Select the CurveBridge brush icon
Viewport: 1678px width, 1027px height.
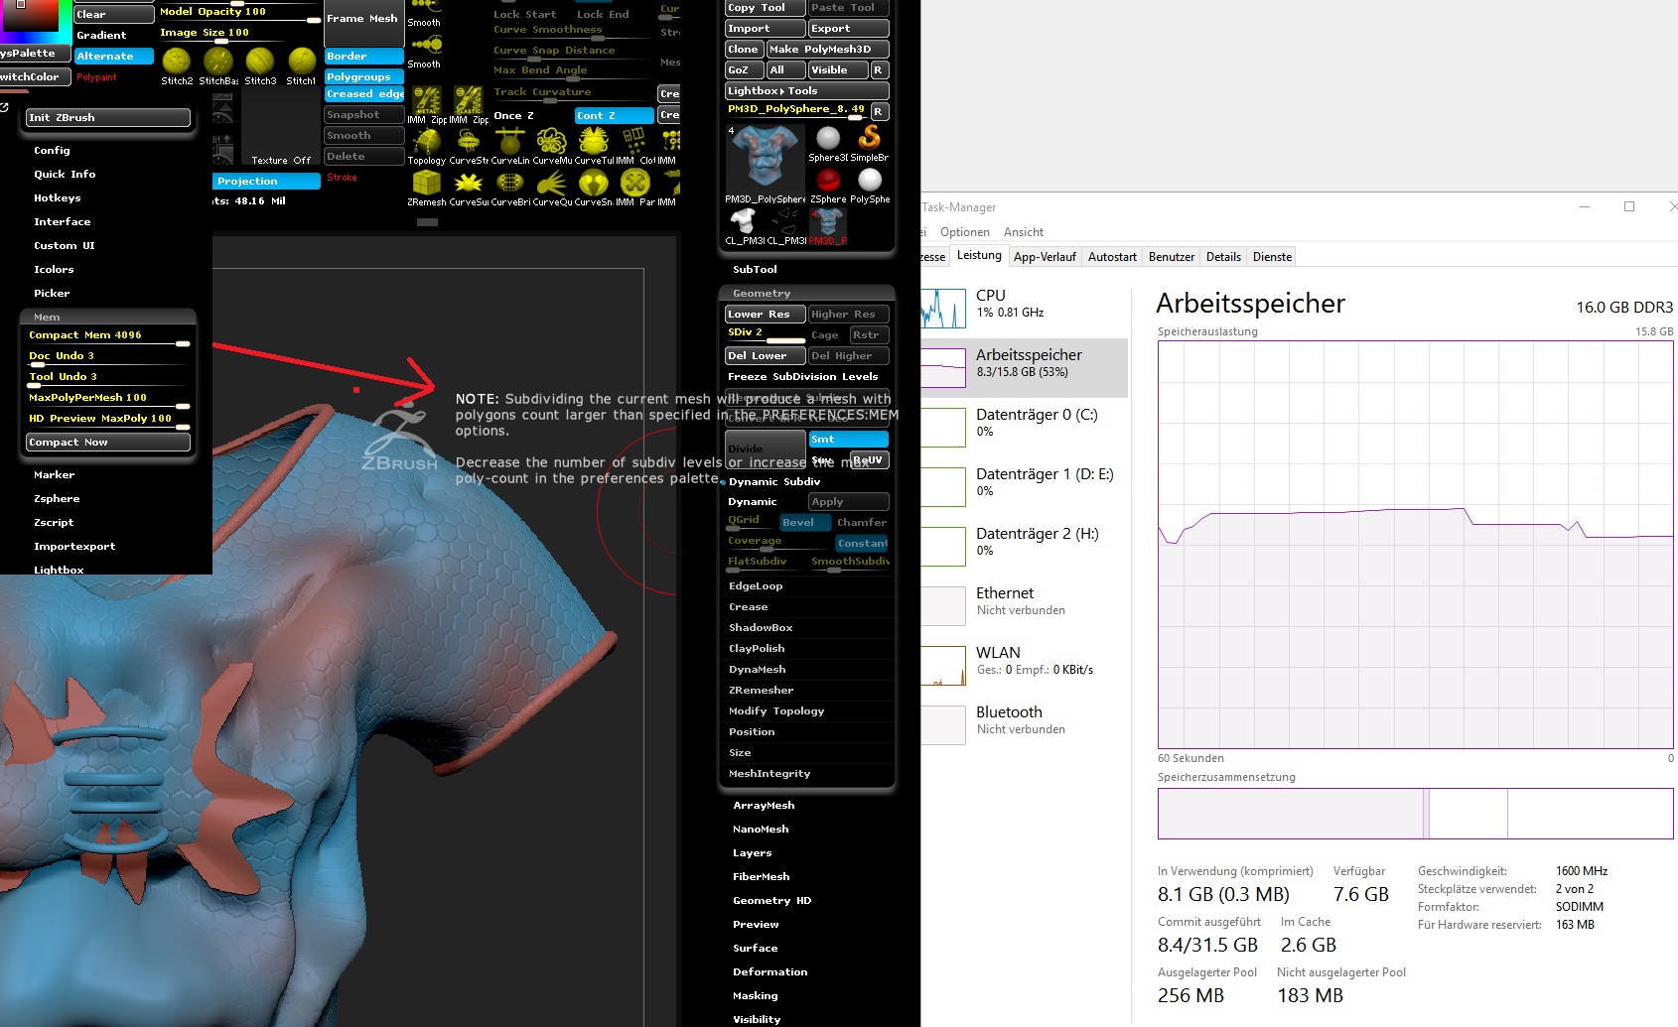click(510, 183)
